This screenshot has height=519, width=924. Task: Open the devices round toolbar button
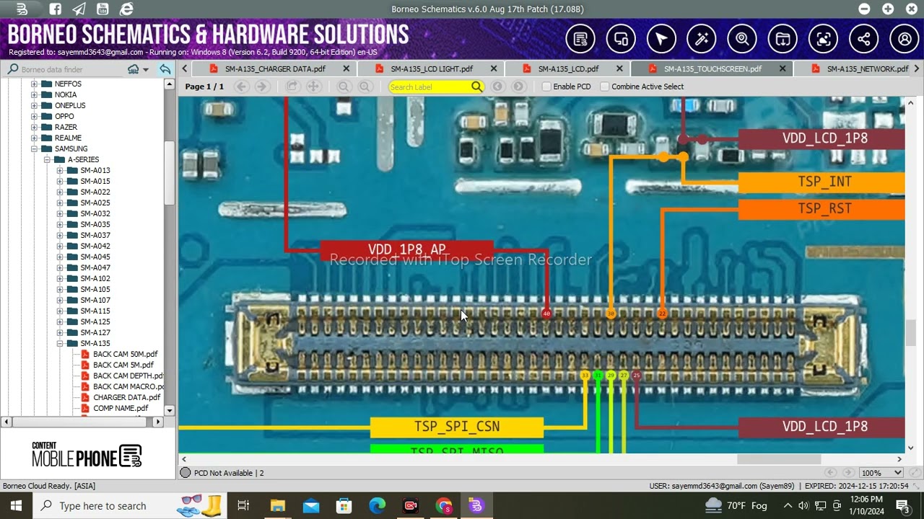(621, 39)
